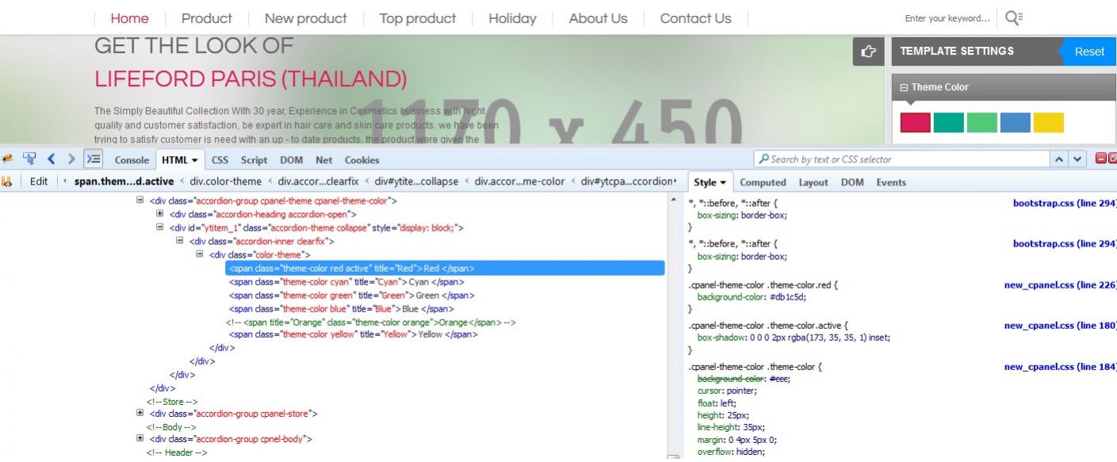Go to New product page
The image size is (1117, 462).
(306, 18)
